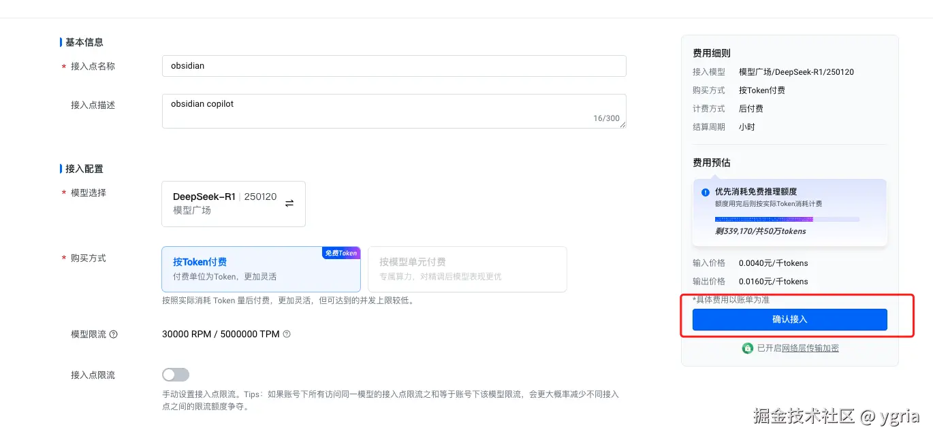Click the 30000 RPM / 5000000 TPM value
933x440 pixels.
click(x=221, y=334)
